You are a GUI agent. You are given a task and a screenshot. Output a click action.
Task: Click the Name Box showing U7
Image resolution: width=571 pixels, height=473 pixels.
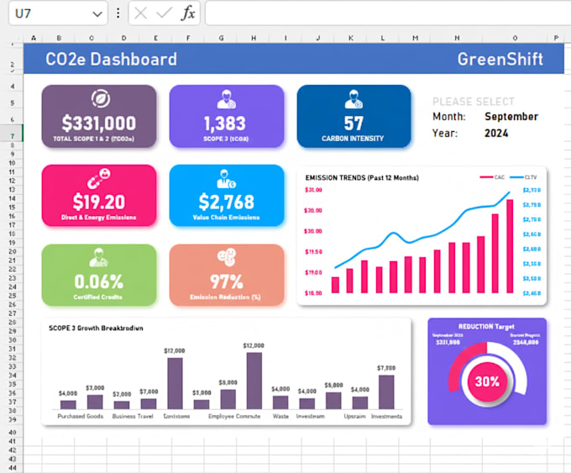58,13
